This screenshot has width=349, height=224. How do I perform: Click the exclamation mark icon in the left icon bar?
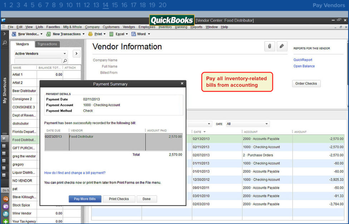4,153
